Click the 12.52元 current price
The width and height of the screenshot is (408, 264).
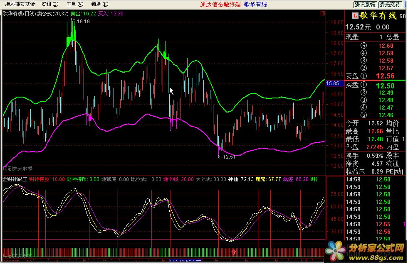click(x=358, y=27)
